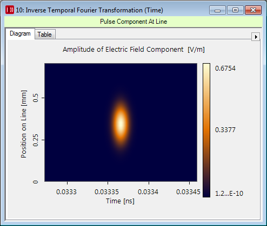The height and width of the screenshot is (226, 267).
Task: Click the 0.5 tick on the position axis
Action: [36, 98]
